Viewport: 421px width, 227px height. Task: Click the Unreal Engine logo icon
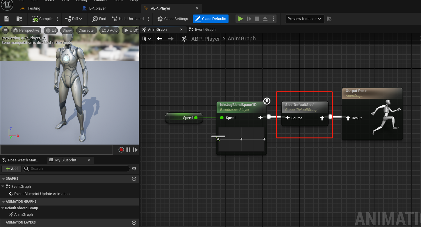7,5
